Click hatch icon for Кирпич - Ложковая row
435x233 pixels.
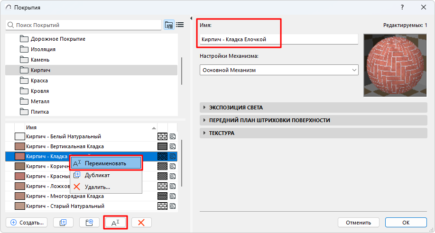click(162, 186)
